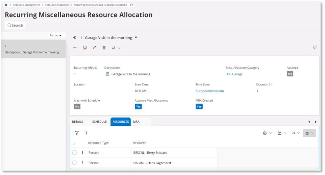
Task: Add resource row with plus icon
Action: [x=86, y=133]
